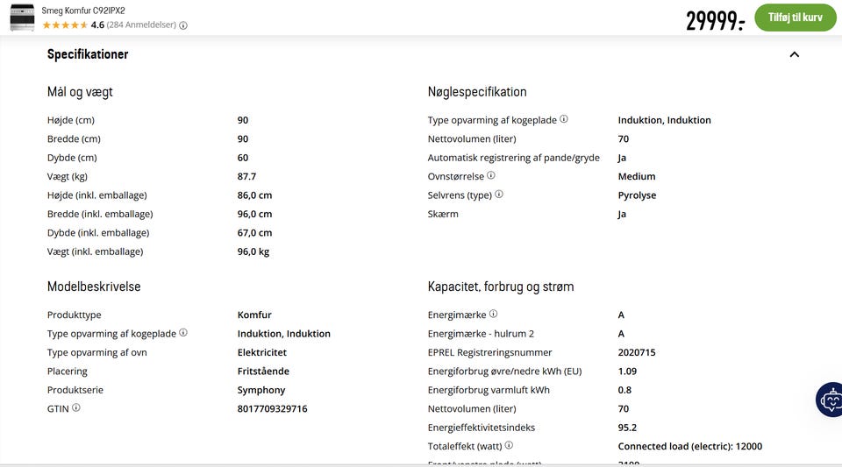Click the Specifikationer heading

pyautogui.click(x=88, y=54)
